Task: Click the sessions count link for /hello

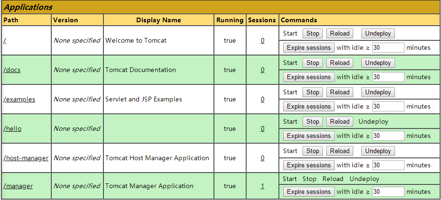Action: click(262, 128)
